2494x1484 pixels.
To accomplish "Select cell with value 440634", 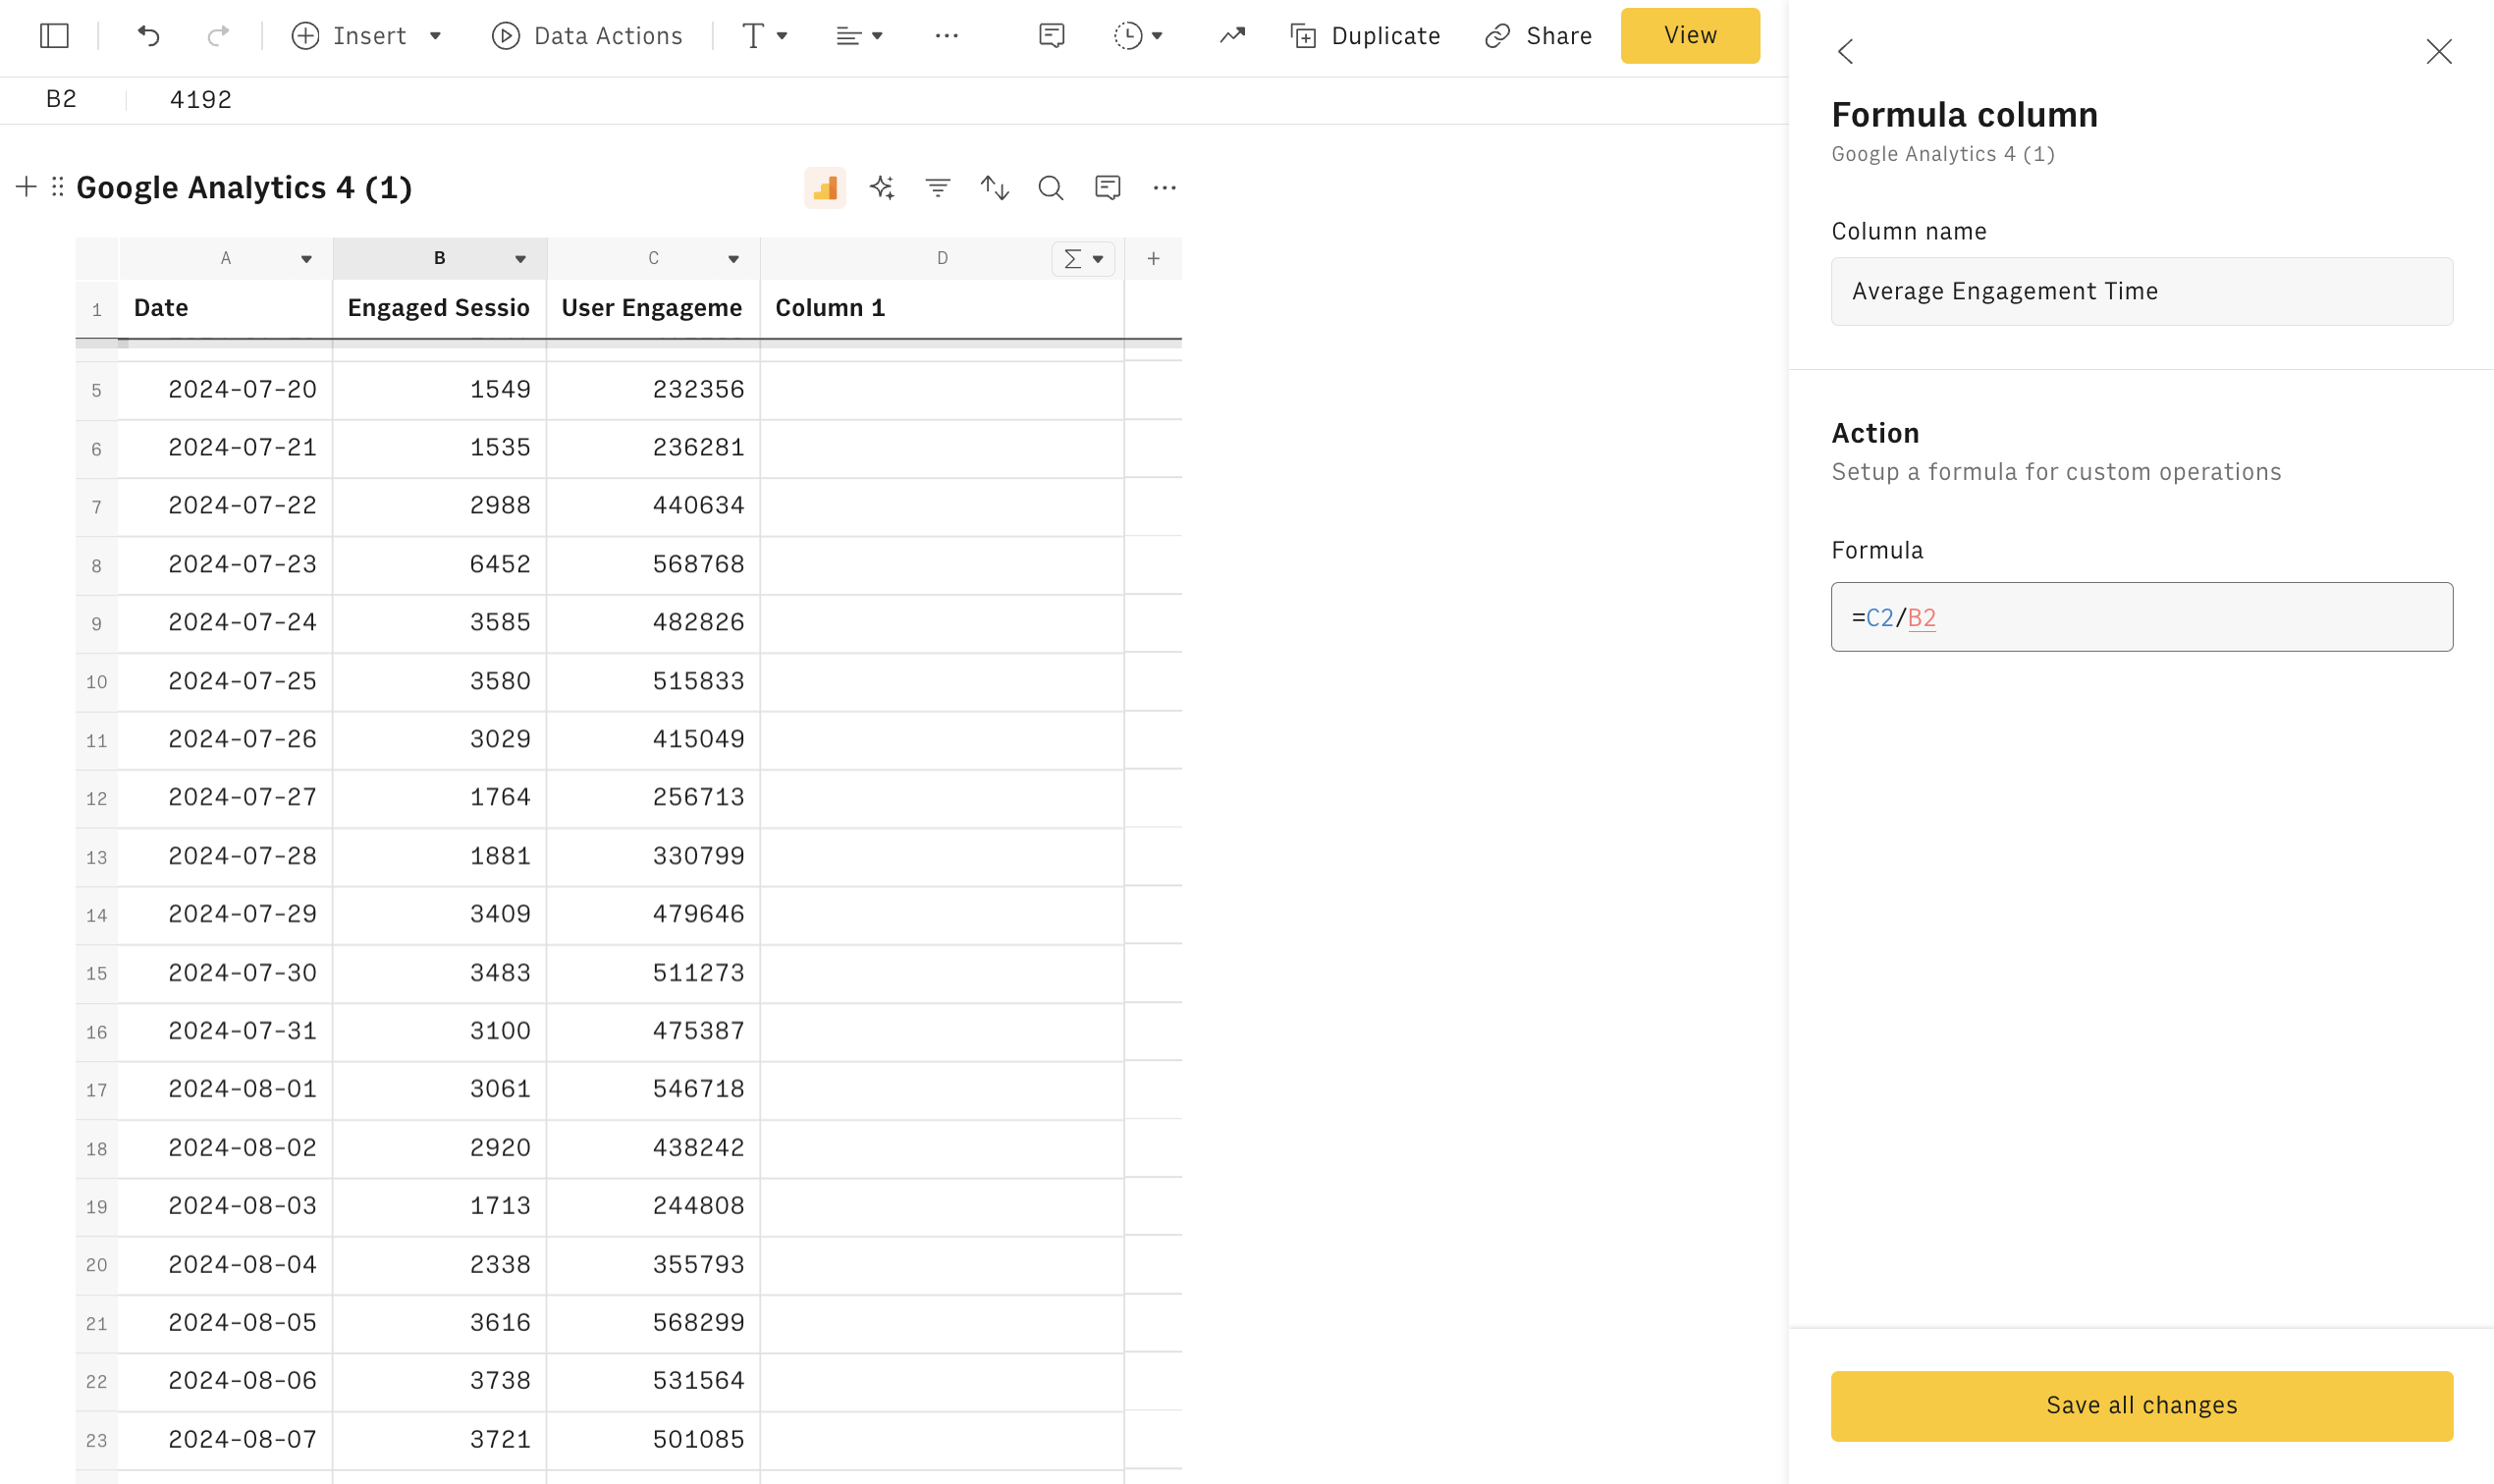I will [x=653, y=507].
